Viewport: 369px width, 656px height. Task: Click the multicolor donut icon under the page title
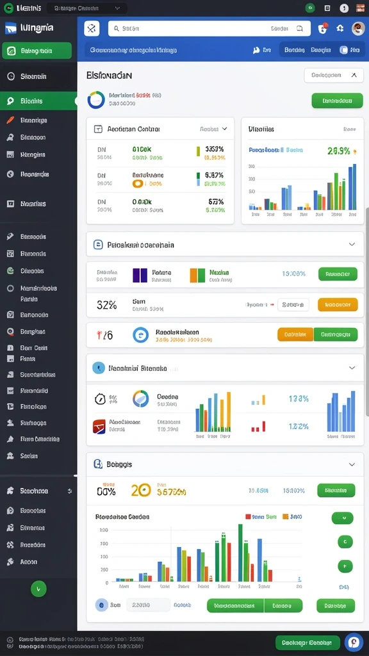pos(96,100)
